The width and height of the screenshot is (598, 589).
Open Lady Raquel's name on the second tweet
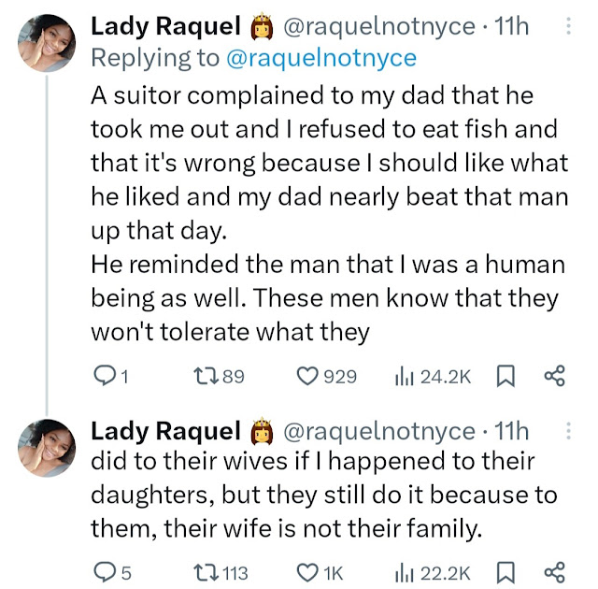165,431
